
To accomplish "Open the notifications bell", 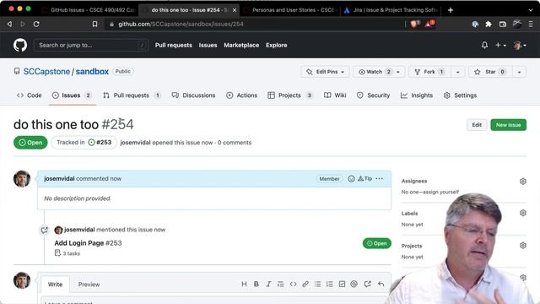I will coord(484,45).
